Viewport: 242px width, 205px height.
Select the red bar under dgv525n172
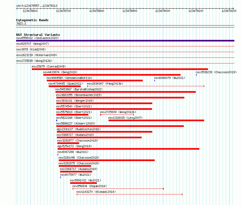point(128,149)
